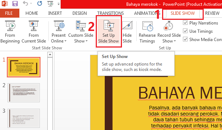
Task: Click the Custom Slide Show icon
Action: tap(81, 26)
